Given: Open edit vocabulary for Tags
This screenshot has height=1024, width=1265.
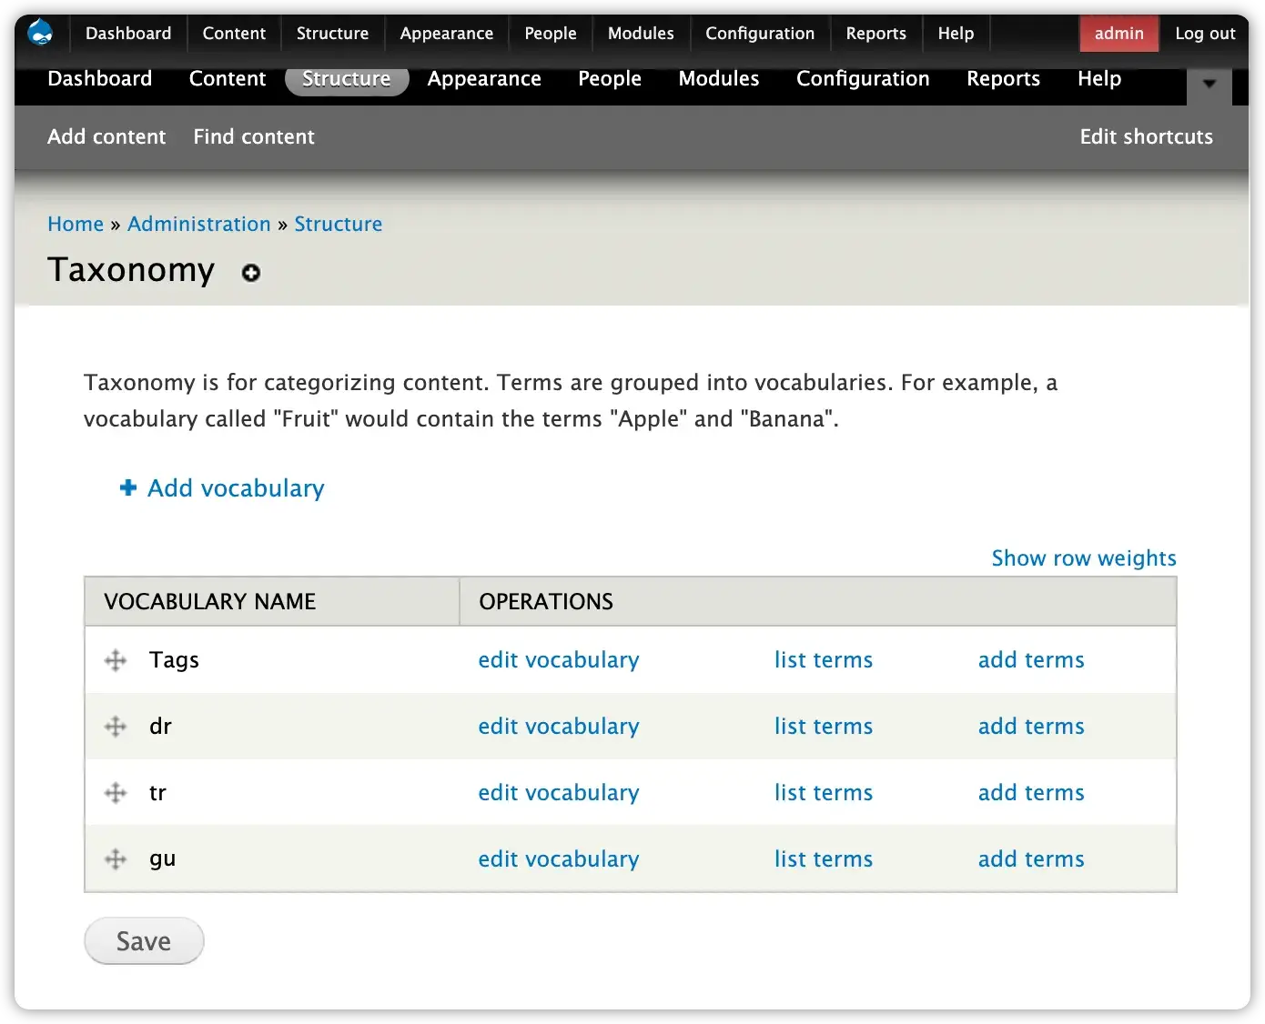Looking at the screenshot, I should tap(559, 660).
